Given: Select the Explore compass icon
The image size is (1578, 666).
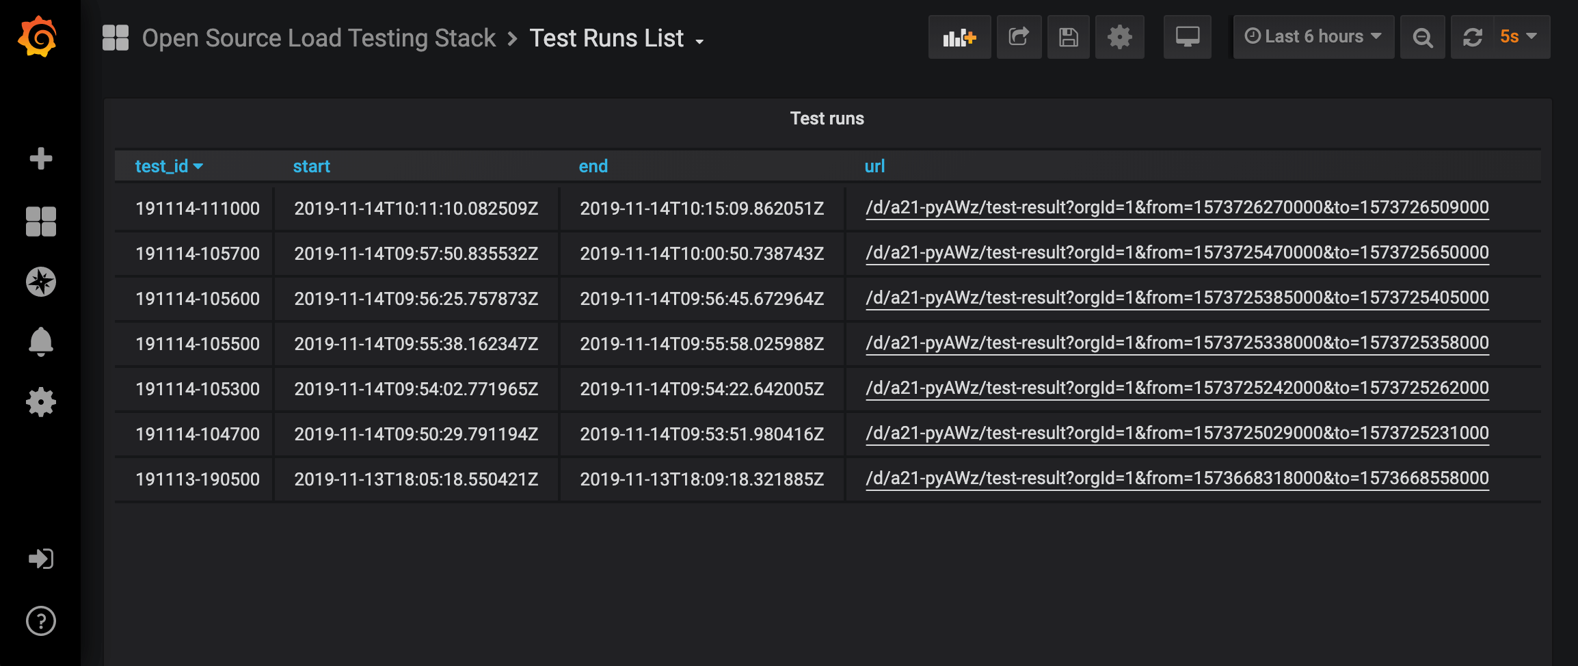Looking at the screenshot, I should [x=40, y=280].
